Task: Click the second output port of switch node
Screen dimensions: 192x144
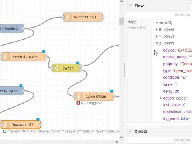Action: click(x=80, y=70)
